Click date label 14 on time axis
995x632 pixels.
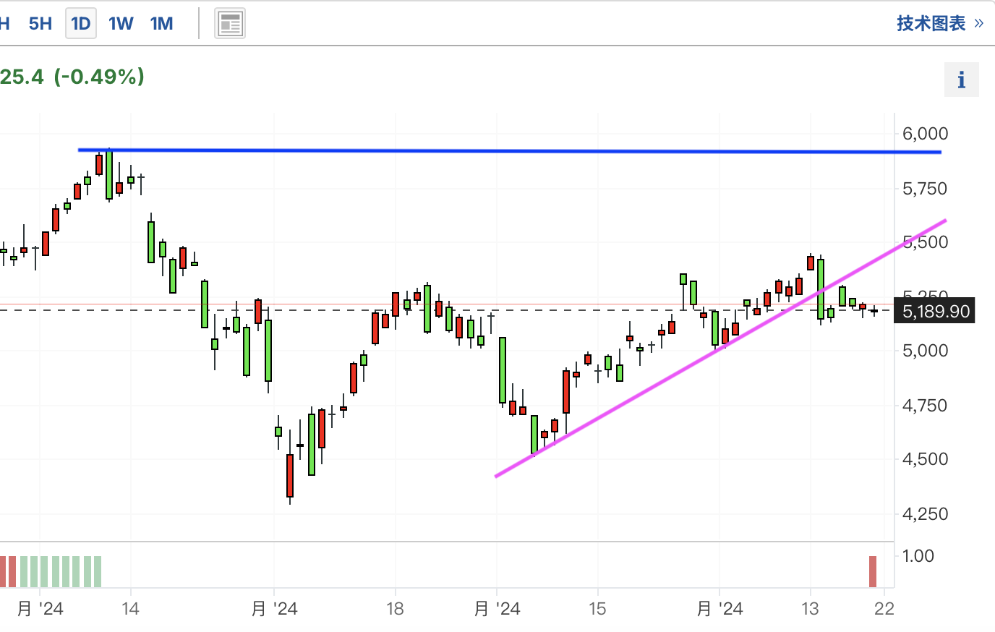(x=130, y=609)
